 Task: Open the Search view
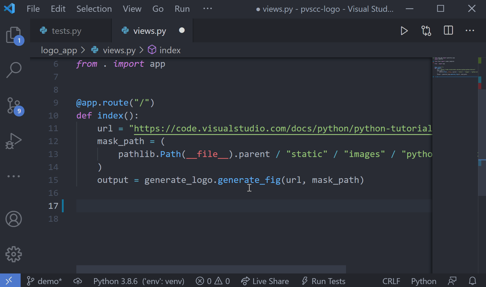click(14, 70)
